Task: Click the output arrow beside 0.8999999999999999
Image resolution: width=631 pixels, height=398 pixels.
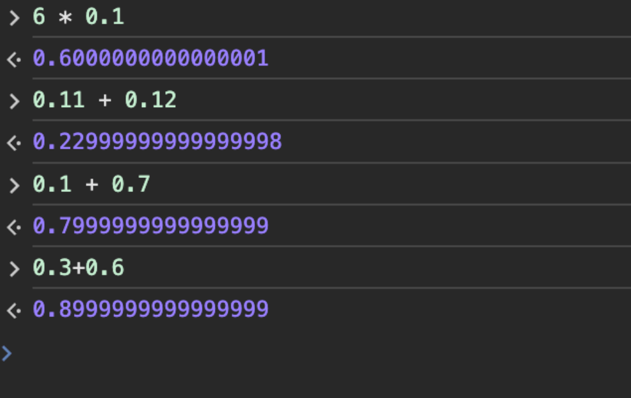Action: tap(14, 311)
